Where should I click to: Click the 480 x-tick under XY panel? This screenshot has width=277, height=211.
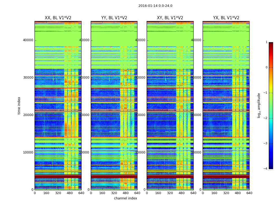[x=182, y=193]
